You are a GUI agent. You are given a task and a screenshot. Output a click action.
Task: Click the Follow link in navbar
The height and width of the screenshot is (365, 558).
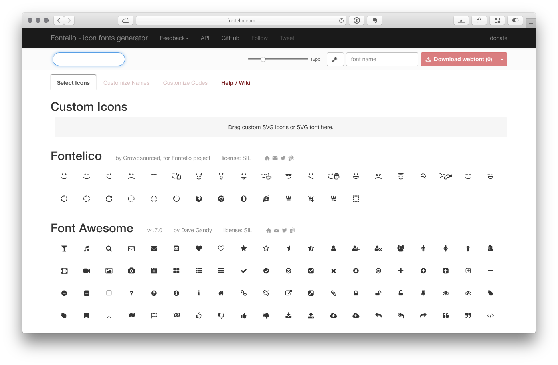tap(259, 38)
